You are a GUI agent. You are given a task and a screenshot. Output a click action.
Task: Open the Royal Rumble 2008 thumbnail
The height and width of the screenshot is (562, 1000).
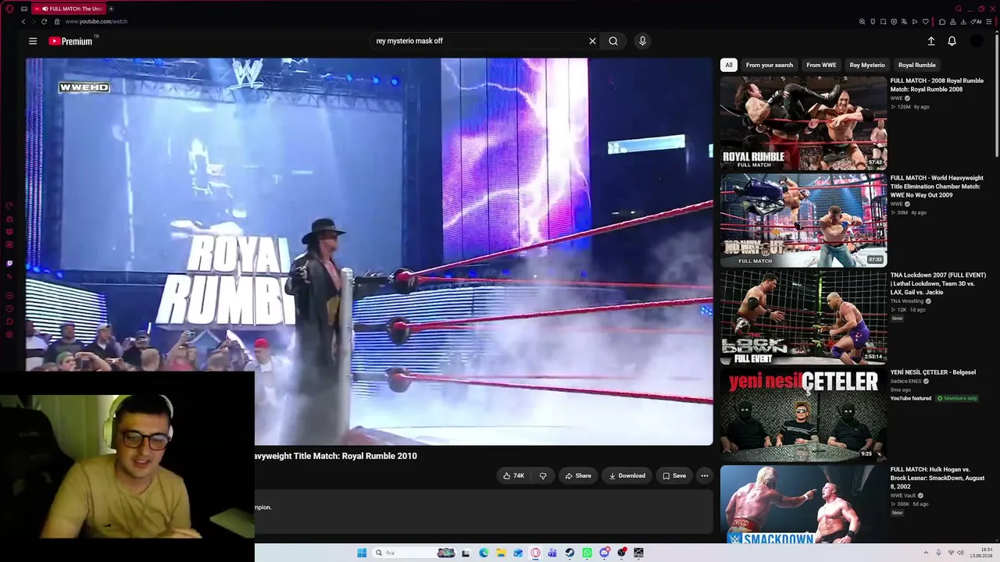[803, 123]
